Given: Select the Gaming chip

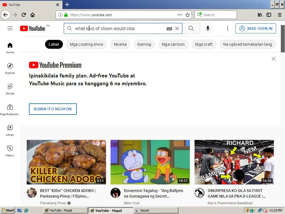Looking at the screenshot, I should (x=144, y=44).
